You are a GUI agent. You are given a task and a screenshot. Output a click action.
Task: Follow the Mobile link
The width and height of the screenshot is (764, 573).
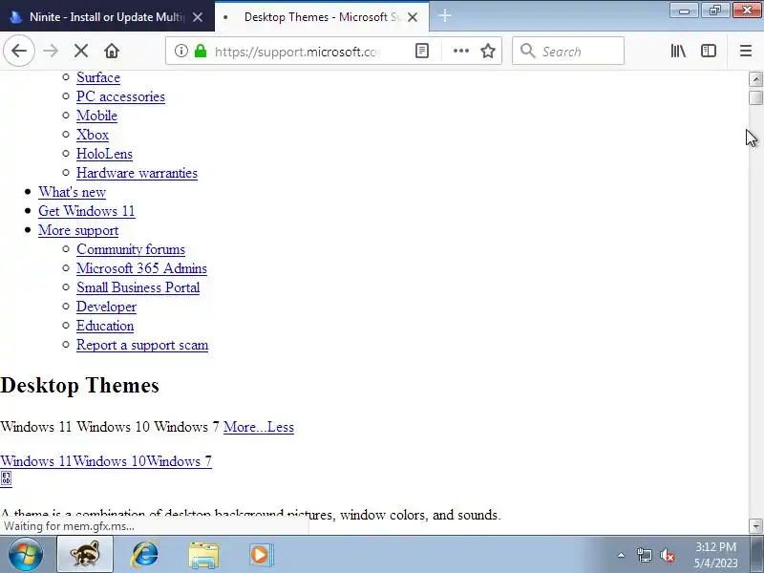coord(96,116)
